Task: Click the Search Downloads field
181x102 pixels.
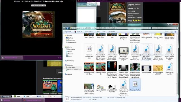Action: pos(165,28)
